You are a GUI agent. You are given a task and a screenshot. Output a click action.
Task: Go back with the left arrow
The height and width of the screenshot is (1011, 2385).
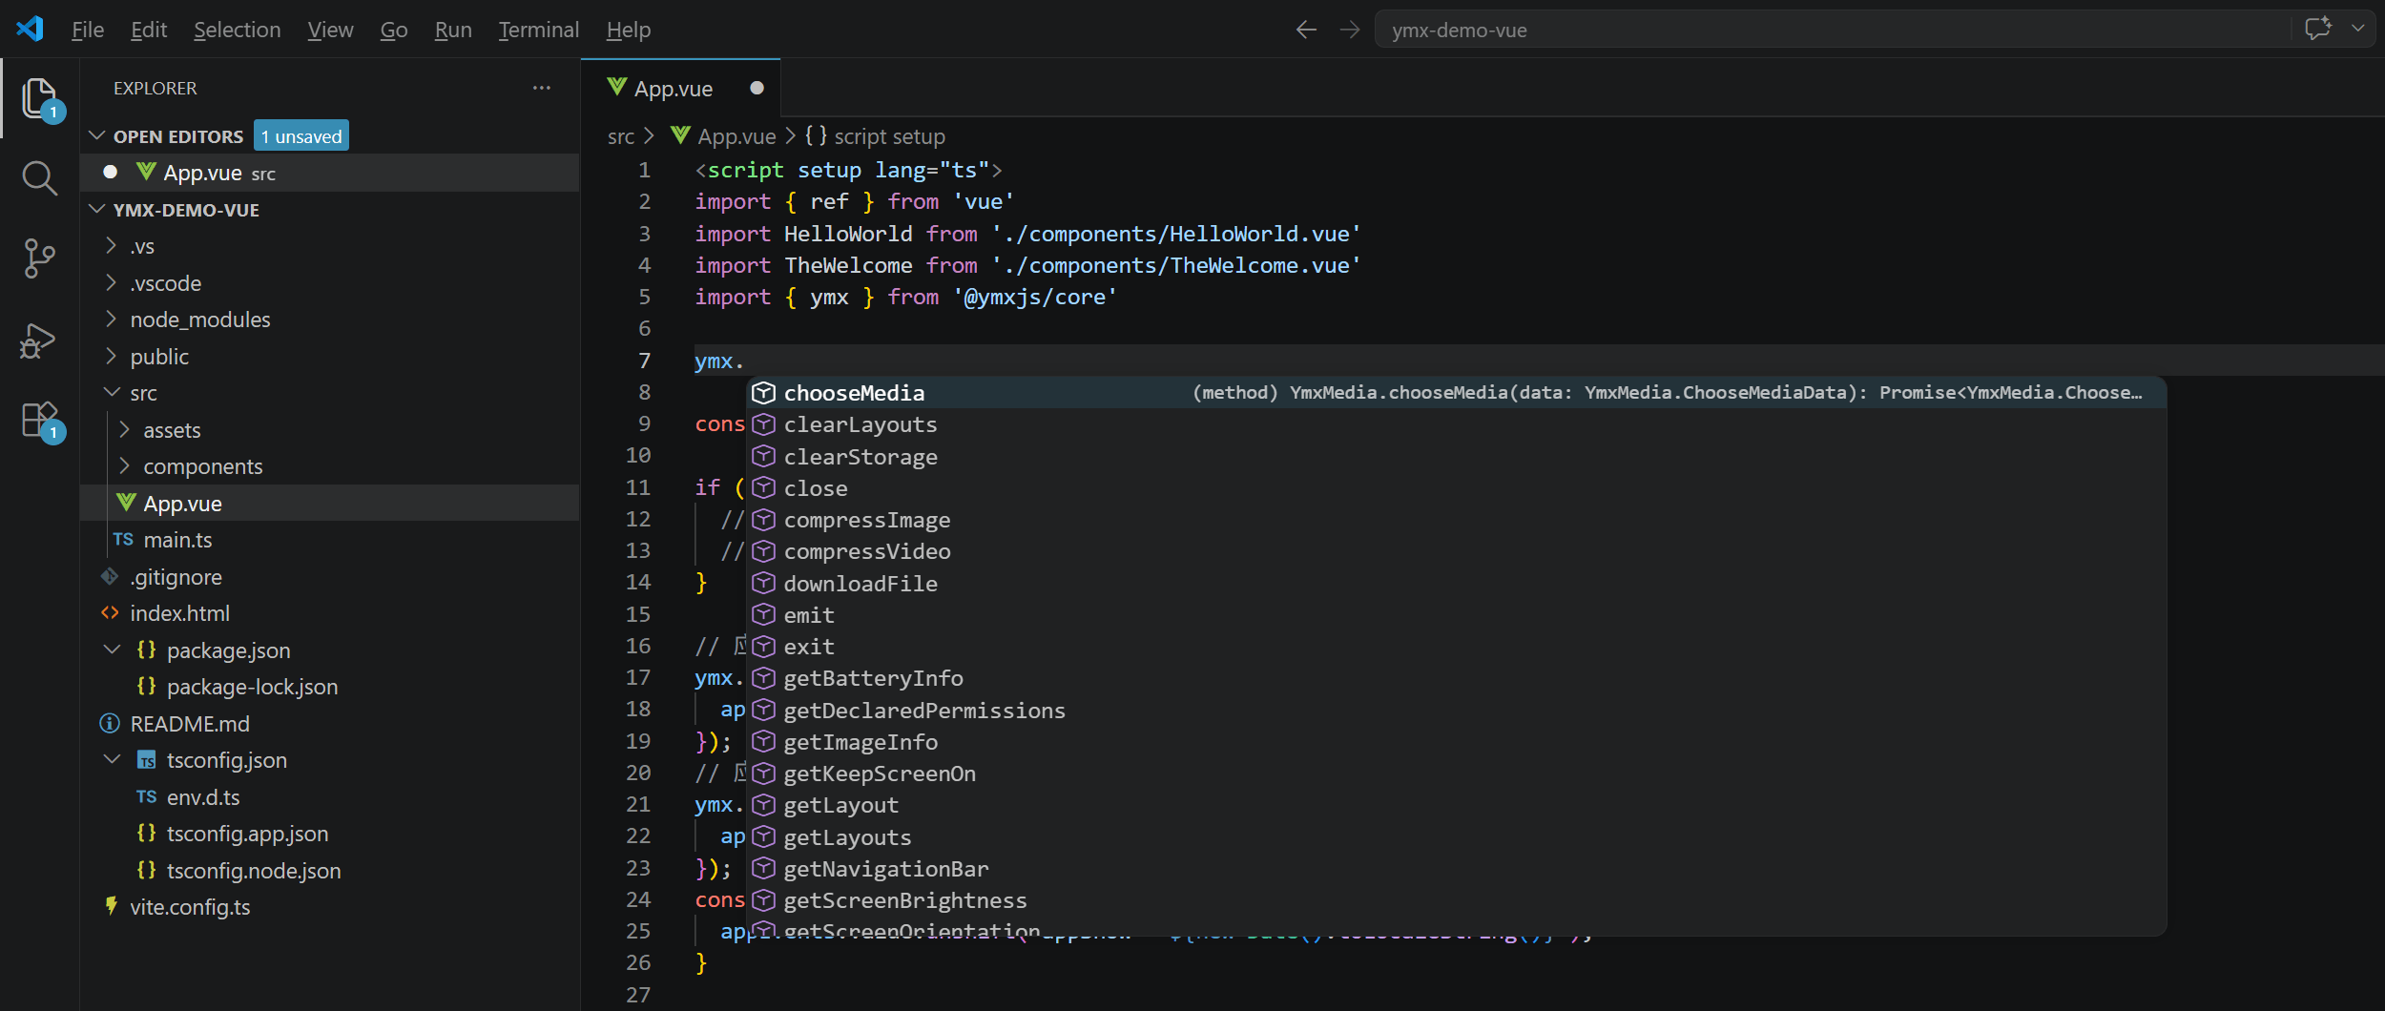tap(1306, 30)
